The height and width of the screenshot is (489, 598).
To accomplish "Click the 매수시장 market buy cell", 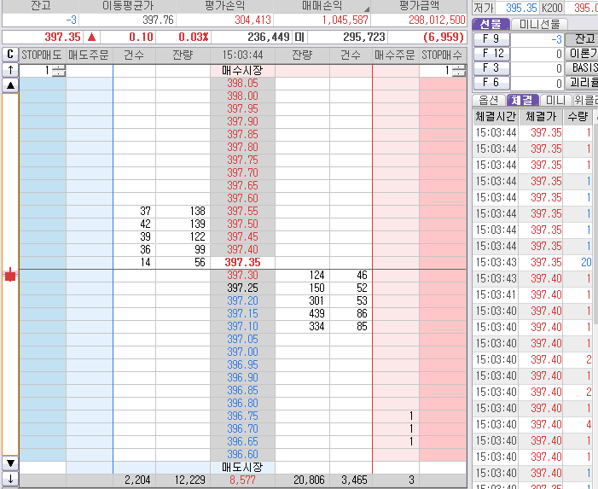I will pos(242,71).
